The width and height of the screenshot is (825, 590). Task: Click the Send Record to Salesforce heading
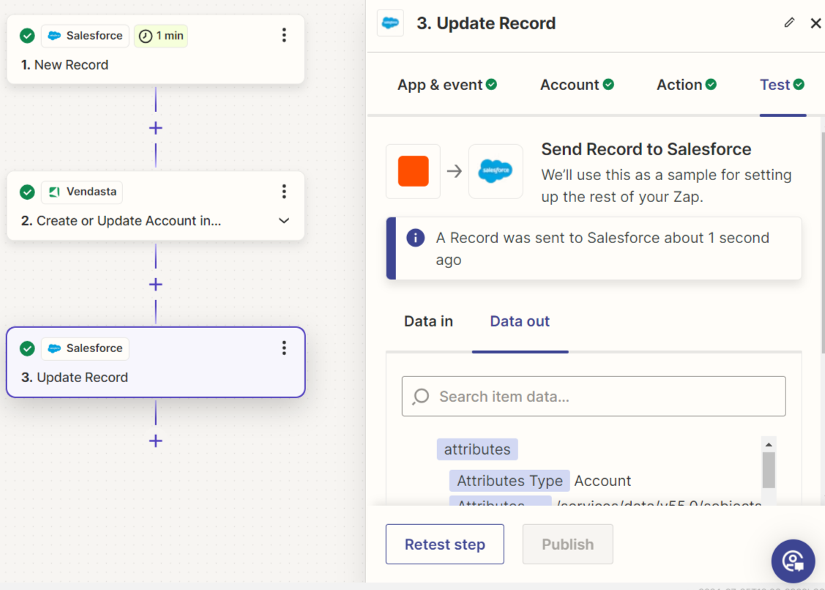(646, 149)
